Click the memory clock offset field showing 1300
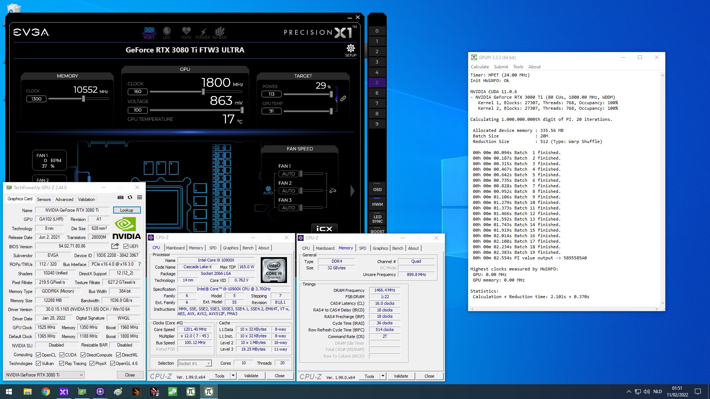Screen dimensions: 710x399 tap(36, 99)
